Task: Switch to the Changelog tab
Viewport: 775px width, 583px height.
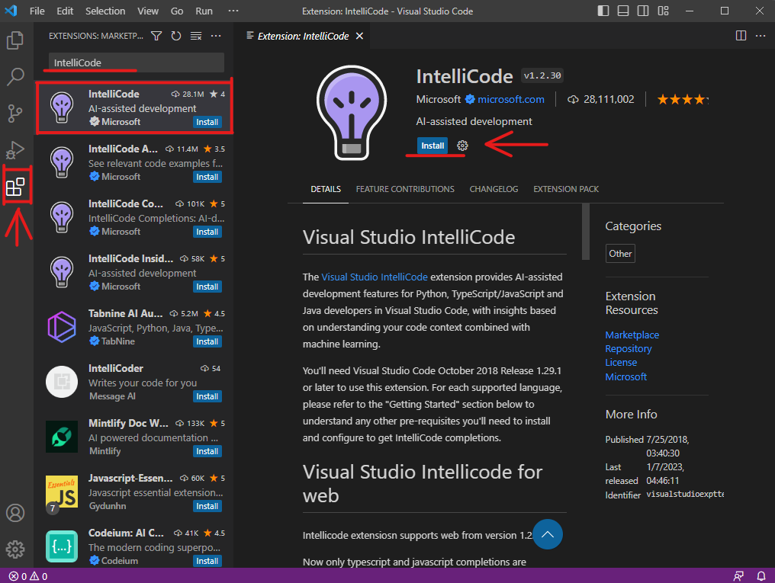Action: click(x=494, y=189)
